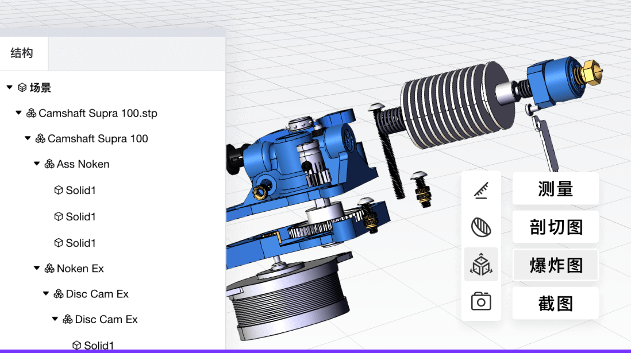Screen dimensions: 631x353
Task: Click the part icon beside Noken Ex
Action: point(49,268)
